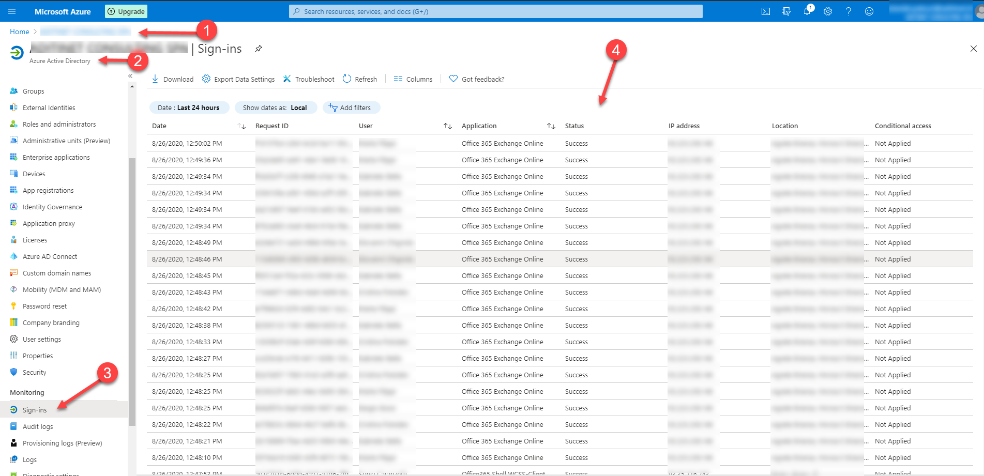Open the portal hamburger menu
The height and width of the screenshot is (476, 984).
pyautogui.click(x=11, y=11)
